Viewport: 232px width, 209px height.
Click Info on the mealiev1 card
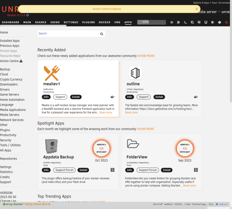(46, 97)
